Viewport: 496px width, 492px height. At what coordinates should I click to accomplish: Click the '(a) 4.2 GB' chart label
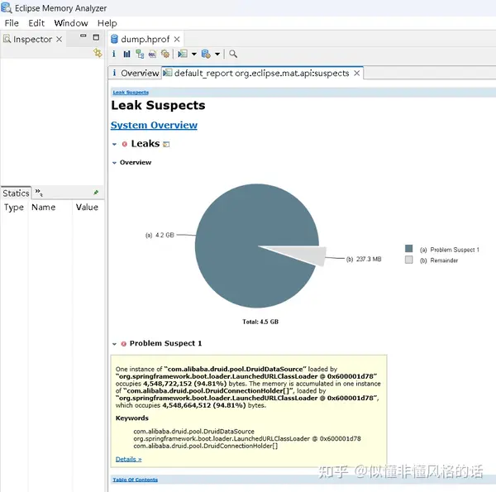(x=160, y=235)
